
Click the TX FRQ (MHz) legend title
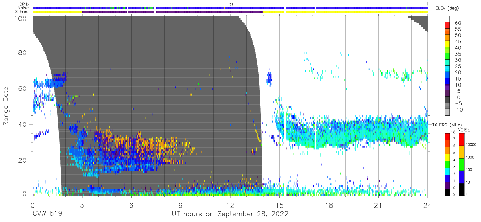coord(447,125)
